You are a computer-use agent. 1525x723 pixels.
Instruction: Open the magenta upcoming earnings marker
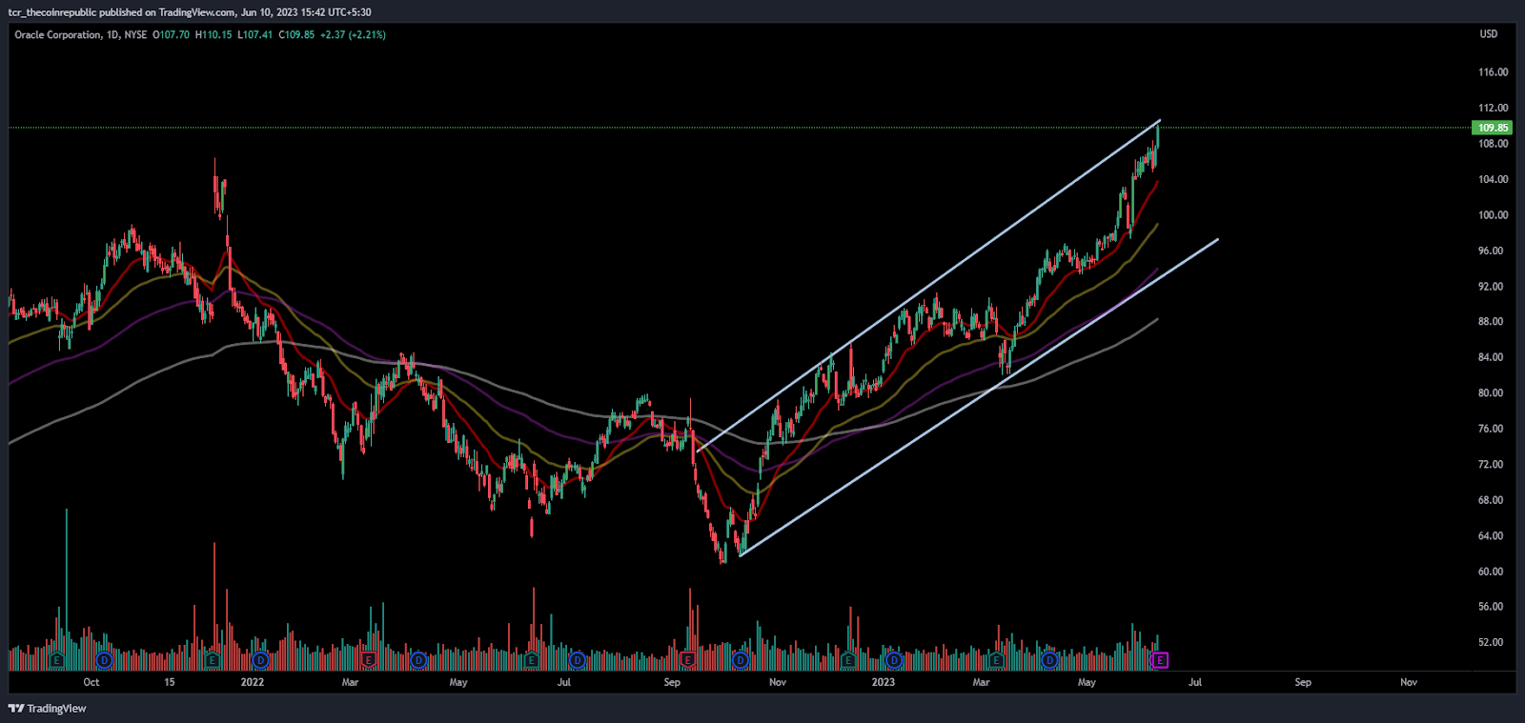click(x=1160, y=660)
